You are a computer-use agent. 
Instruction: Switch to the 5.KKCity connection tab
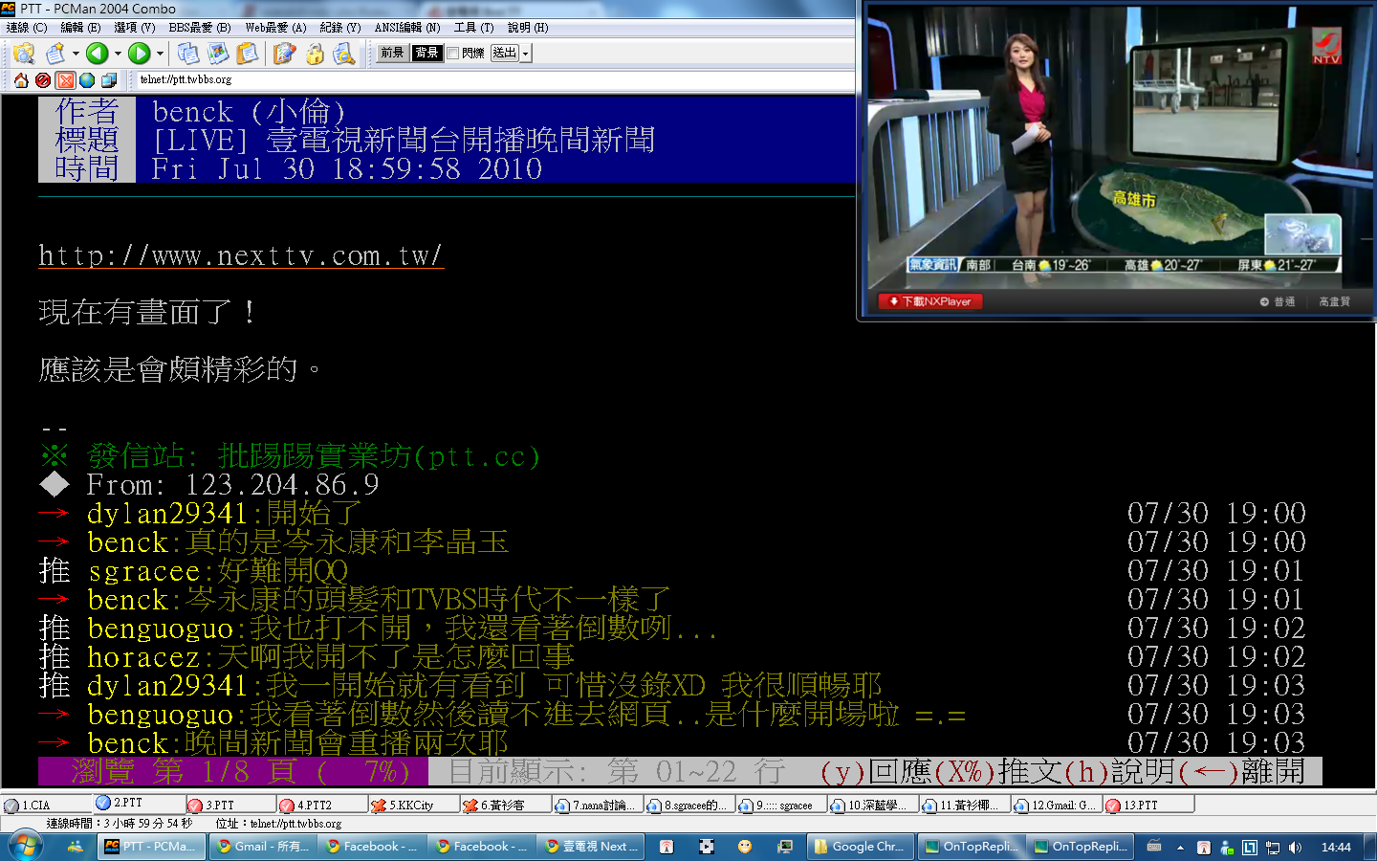tap(413, 806)
